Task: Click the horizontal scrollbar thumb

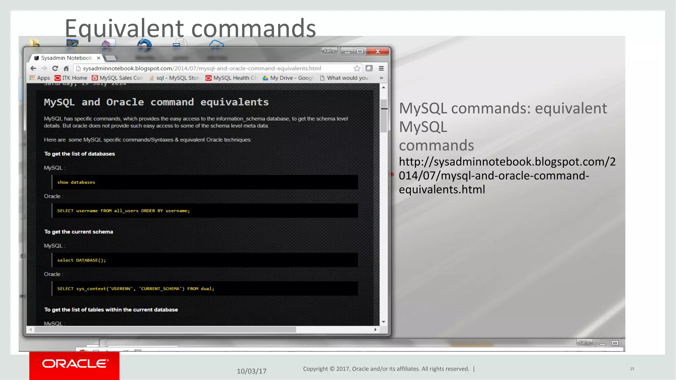Action: (165, 330)
